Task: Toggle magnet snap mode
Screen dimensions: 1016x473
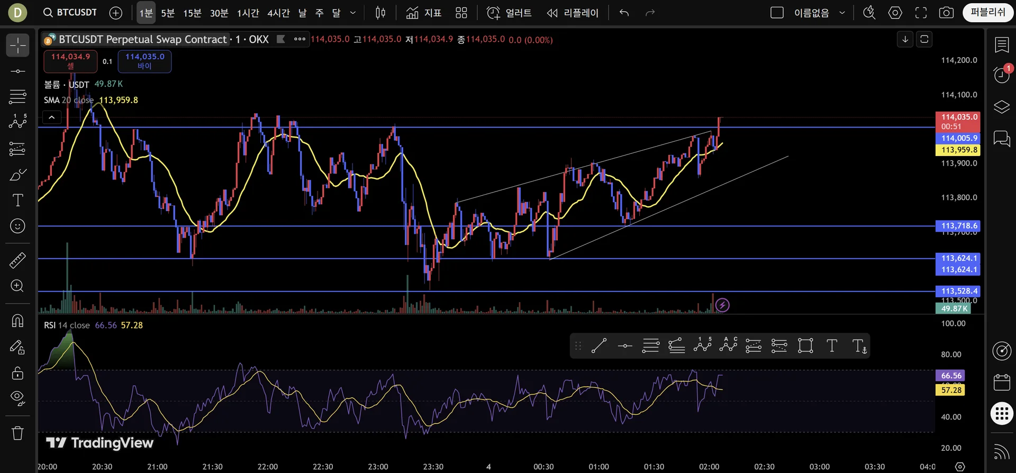Action: [x=17, y=321]
